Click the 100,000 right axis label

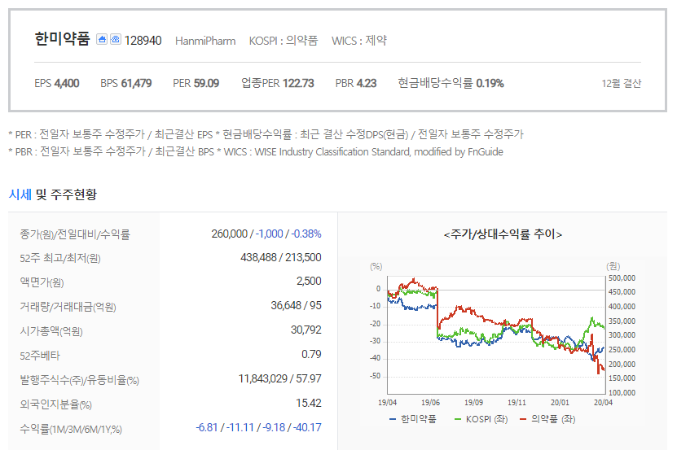(622, 392)
